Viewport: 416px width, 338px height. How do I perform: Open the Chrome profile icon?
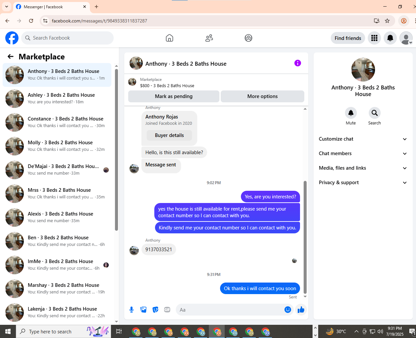pos(404,21)
